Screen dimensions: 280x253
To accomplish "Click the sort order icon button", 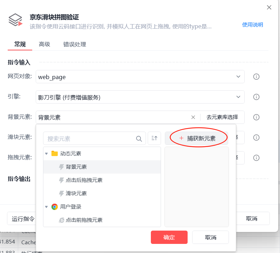I will (x=154, y=138).
